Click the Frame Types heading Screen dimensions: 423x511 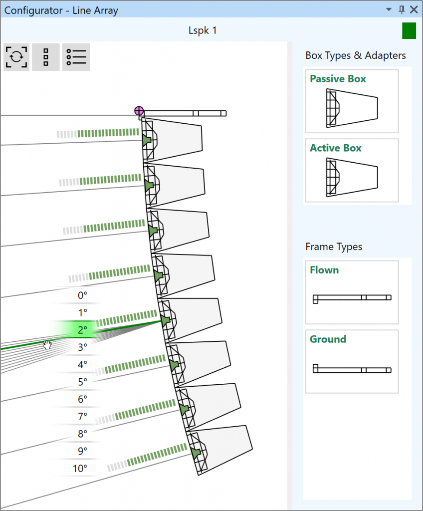pyautogui.click(x=334, y=247)
